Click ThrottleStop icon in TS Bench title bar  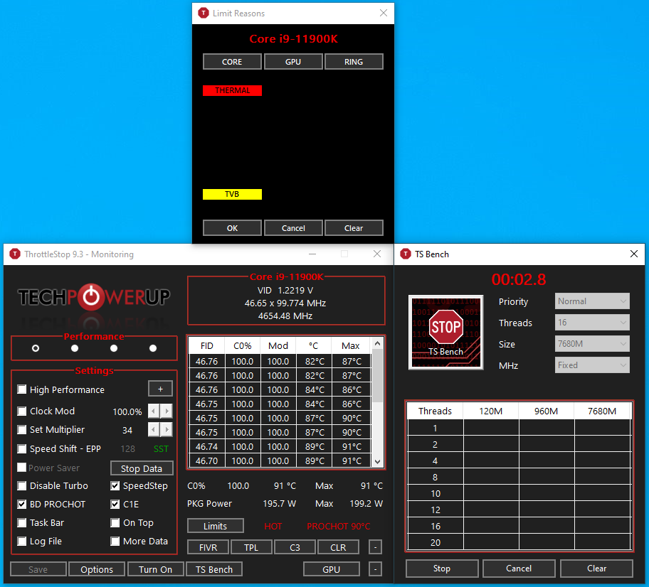405,254
